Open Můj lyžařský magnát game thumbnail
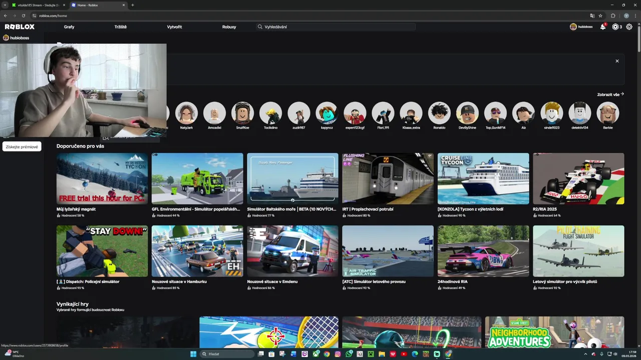641x360 pixels. pos(102,178)
